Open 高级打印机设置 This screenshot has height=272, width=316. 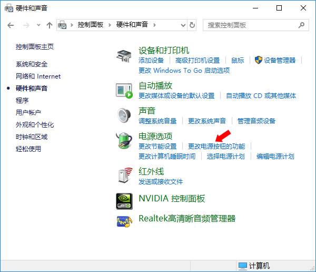pyautogui.click(x=197, y=60)
